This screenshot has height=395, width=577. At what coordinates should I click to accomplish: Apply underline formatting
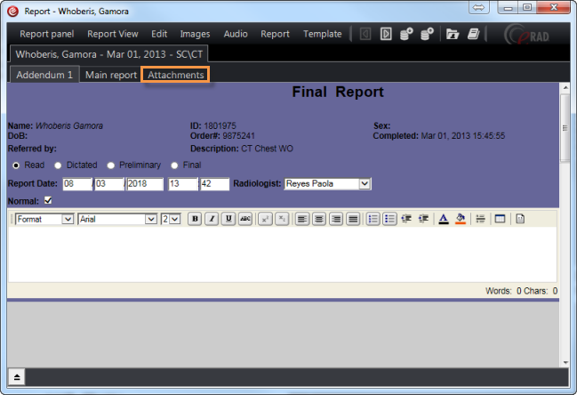tap(228, 219)
